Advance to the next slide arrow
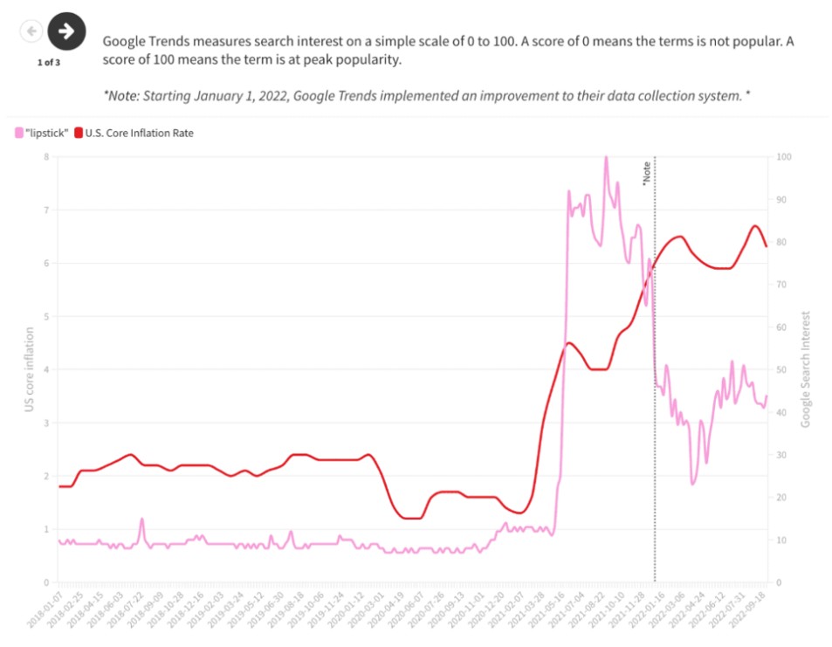 (x=66, y=31)
